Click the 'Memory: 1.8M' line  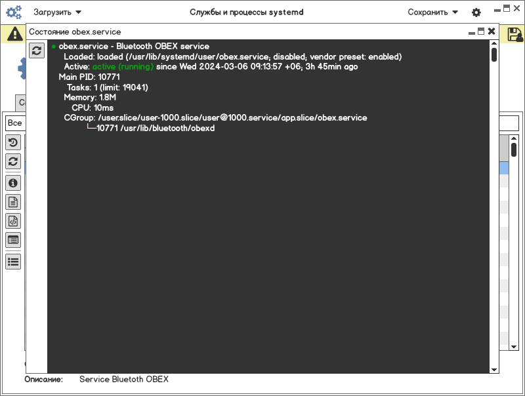pyautogui.click(x=90, y=97)
